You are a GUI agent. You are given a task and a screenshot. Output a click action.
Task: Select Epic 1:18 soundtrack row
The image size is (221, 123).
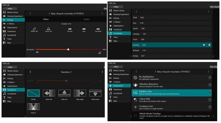click(x=172, y=23)
